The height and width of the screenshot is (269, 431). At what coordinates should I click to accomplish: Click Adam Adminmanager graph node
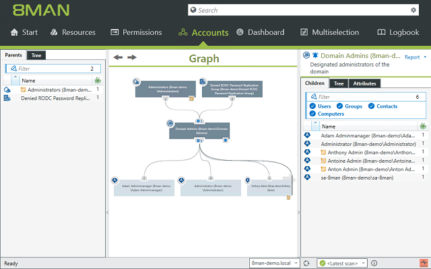click(144, 188)
